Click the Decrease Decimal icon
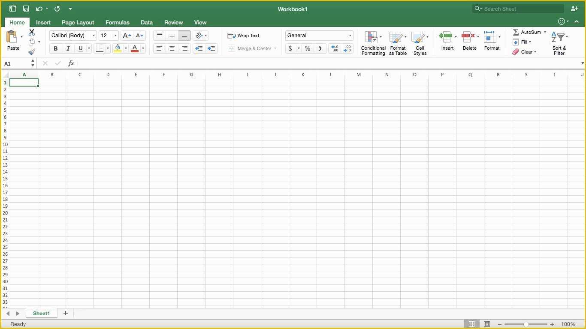Screen dimensions: 586x329 347,48
